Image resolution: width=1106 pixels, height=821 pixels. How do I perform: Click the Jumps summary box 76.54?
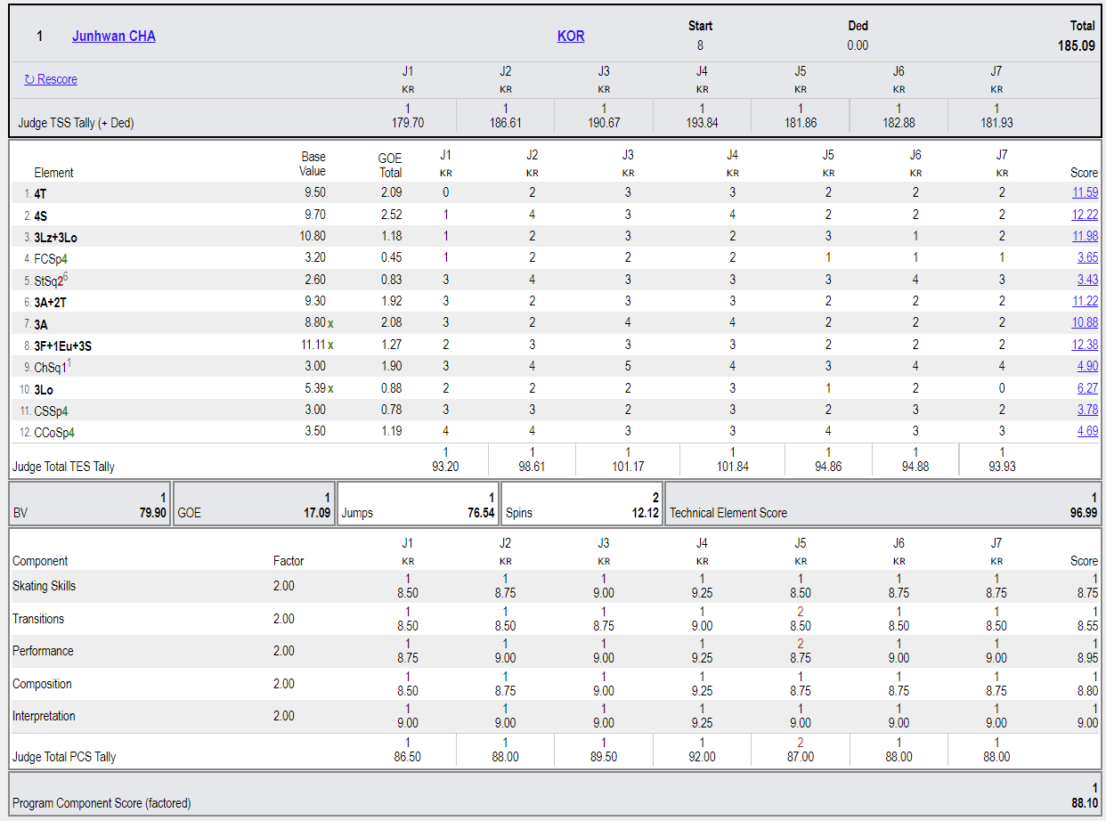pyautogui.click(x=418, y=504)
